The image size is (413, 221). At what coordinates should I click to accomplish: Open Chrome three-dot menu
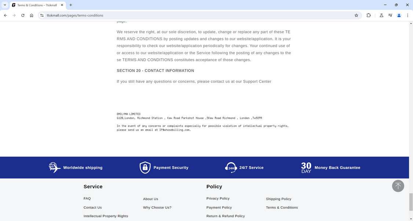pyautogui.click(x=407, y=15)
